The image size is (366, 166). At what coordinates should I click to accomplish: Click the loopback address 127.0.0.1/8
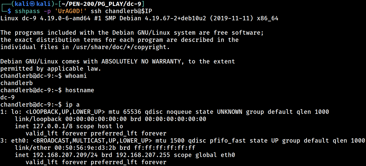[53, 126]
